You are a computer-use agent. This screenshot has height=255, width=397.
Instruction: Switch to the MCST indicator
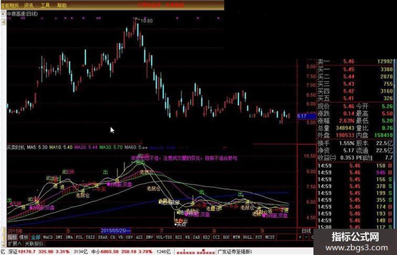click(270, 237)
